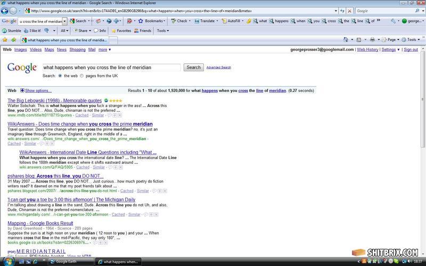Click the Web History link
The image size is (426, 266).
(367, 49)
